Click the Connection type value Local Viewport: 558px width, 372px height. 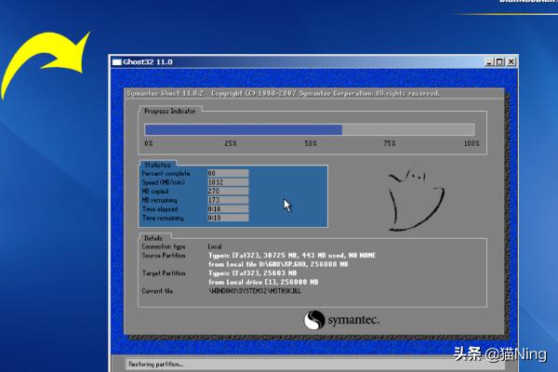(215, 246)
